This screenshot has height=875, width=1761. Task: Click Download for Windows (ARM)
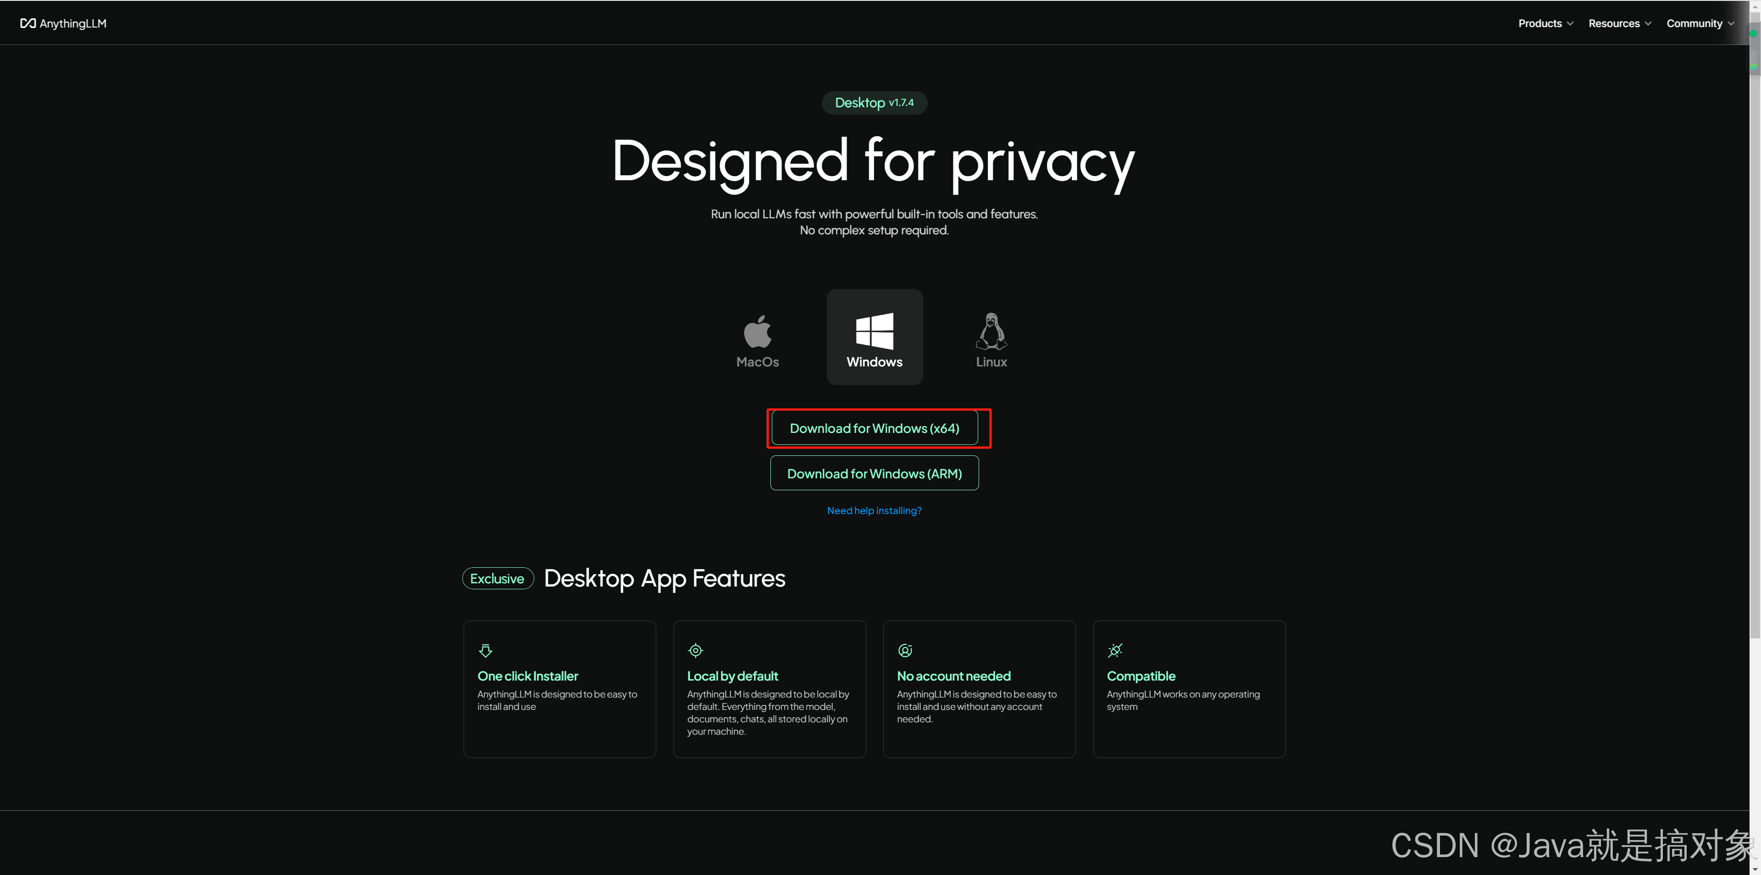click(x=875, y=474)
